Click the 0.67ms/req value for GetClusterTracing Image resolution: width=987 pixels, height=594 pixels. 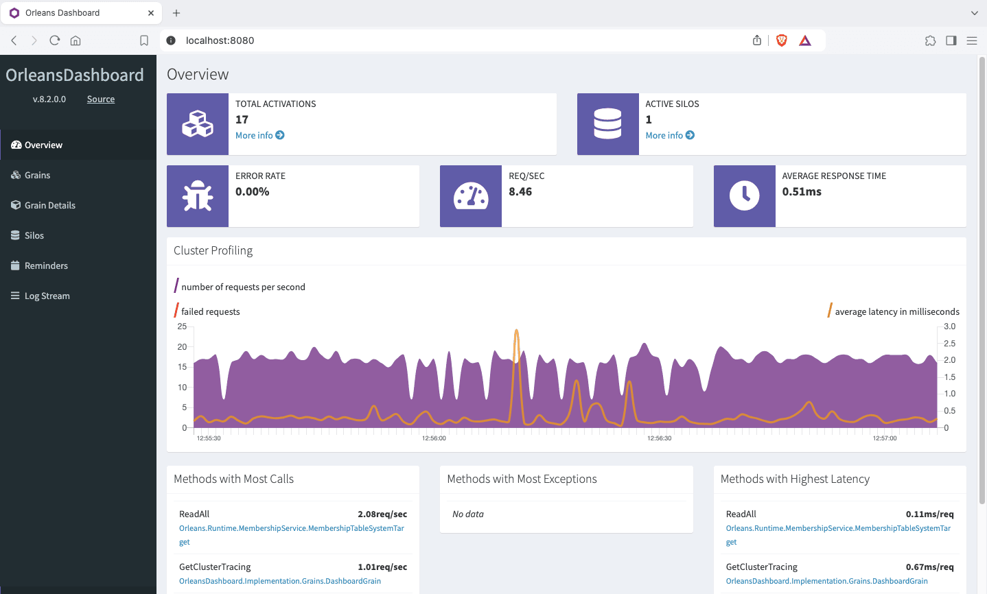tap(930, 567)
